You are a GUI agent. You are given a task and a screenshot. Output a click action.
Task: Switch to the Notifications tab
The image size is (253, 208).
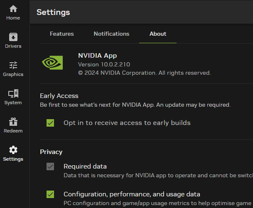click(x=111, y=34)
